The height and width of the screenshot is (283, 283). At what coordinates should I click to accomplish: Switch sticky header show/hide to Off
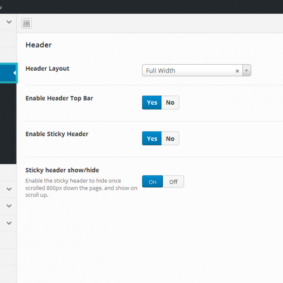173,182
